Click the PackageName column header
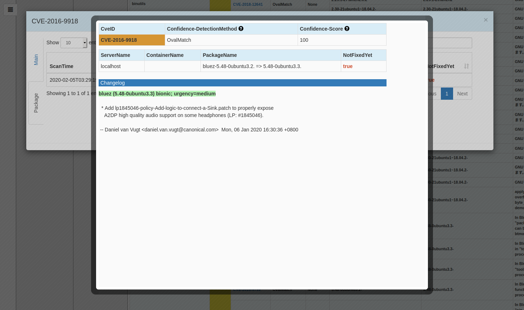 pyautogui.click(x=271, y=55)
